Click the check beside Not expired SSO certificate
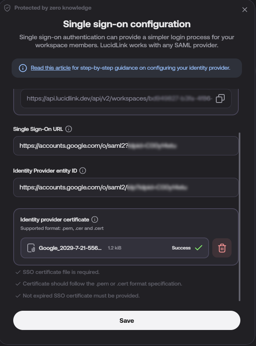256x346 pixels. (18, 296)
